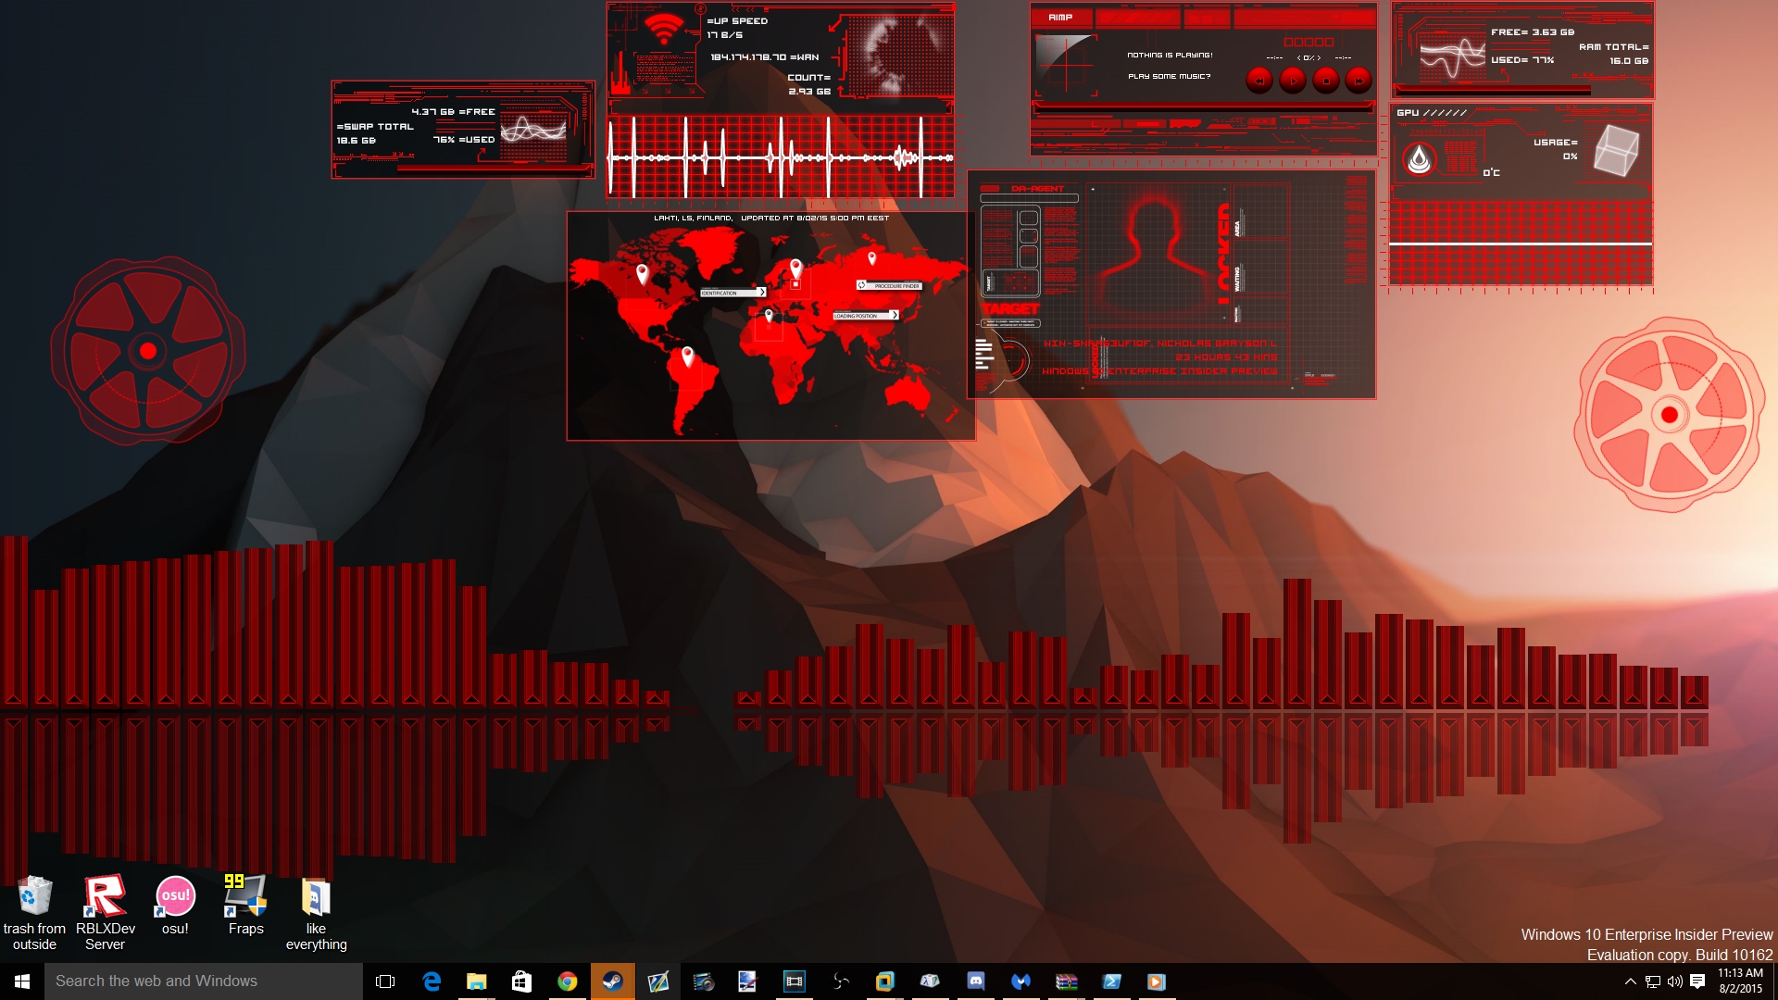1778x1000 pixels.
Task: Click the 23 HOURS 43 MINS uptime text
Action: tap(1226, 356)
